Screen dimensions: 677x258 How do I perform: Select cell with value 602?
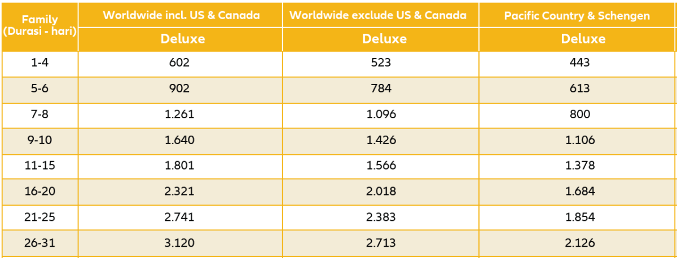point(179,63)
